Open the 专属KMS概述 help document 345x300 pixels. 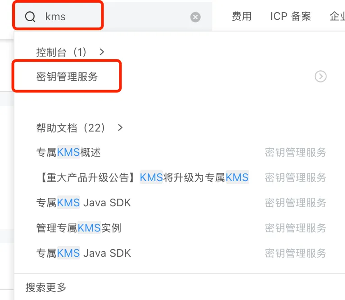68,152
